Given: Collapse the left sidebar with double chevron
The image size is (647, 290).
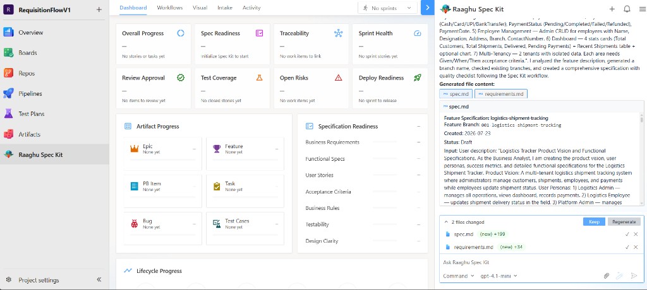Looking at the screenshot, I should pos(99,280).
